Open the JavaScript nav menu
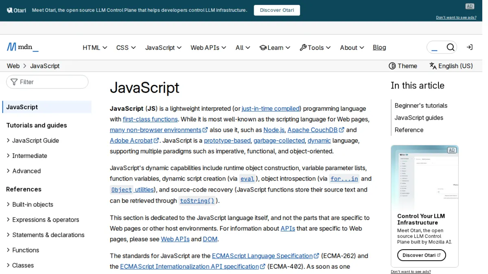Image resolution: width=488 pixels, height=274 pixels. (163, 47)
